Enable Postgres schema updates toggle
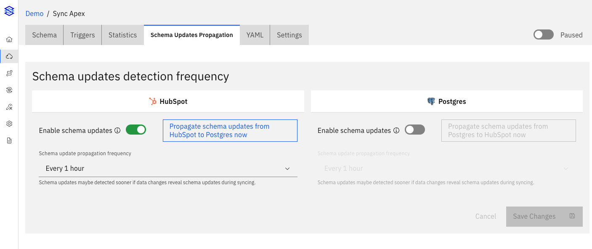 pos(414,130)
